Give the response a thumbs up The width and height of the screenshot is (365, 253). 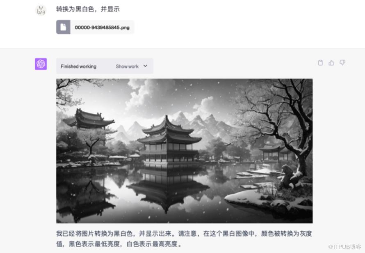click(x=331, y=62)
